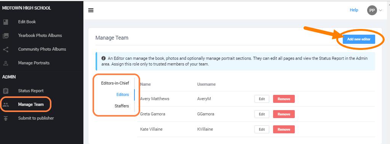Click the info icon in the Editor notice
The height and width of the screenshot is (144, 390).
(104, 58)
